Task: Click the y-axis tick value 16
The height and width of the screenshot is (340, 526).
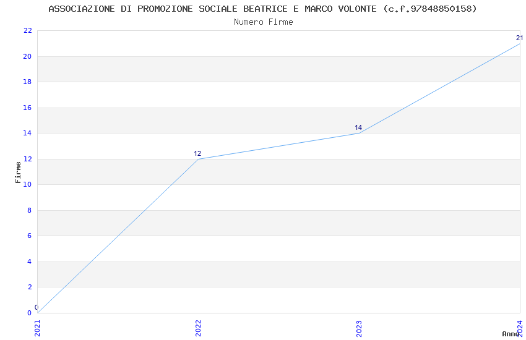Action: click(x=27, y=108)
